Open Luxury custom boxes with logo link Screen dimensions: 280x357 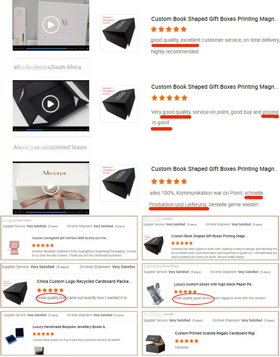214,284
